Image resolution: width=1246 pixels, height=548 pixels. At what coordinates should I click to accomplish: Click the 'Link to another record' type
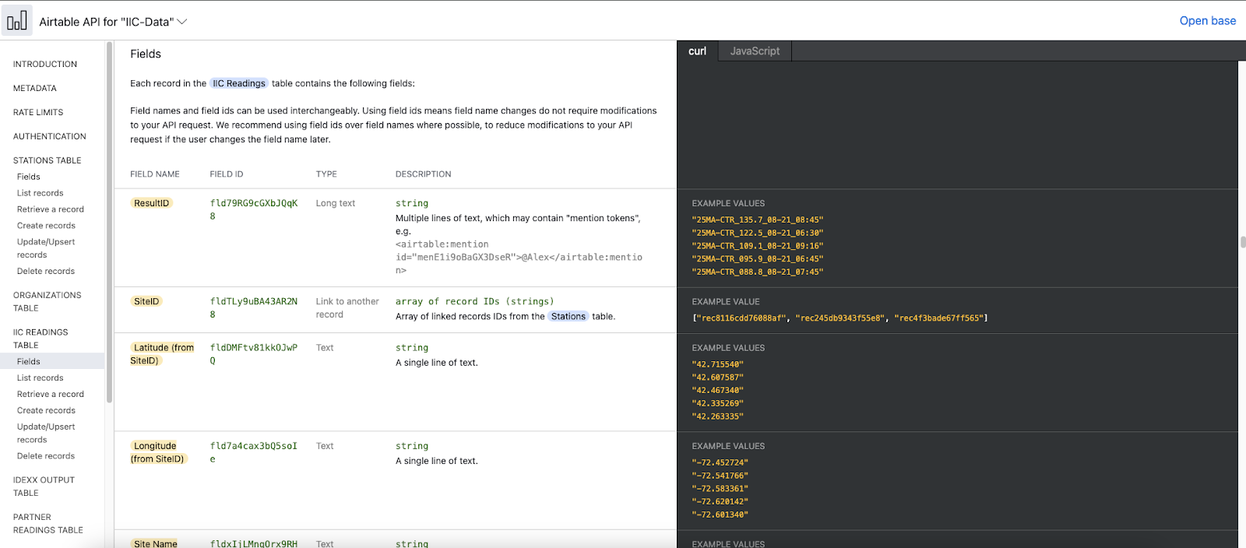coord(347,308)
